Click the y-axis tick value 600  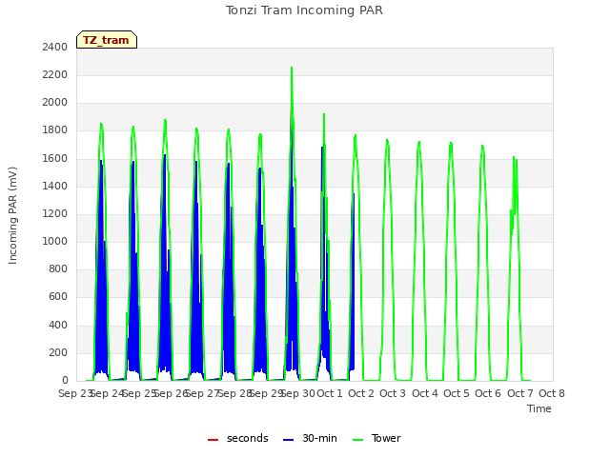point(58,297)
